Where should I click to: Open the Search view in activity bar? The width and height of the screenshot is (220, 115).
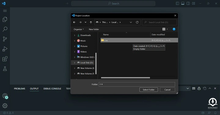pyautogui.click(x=5, y=29)
